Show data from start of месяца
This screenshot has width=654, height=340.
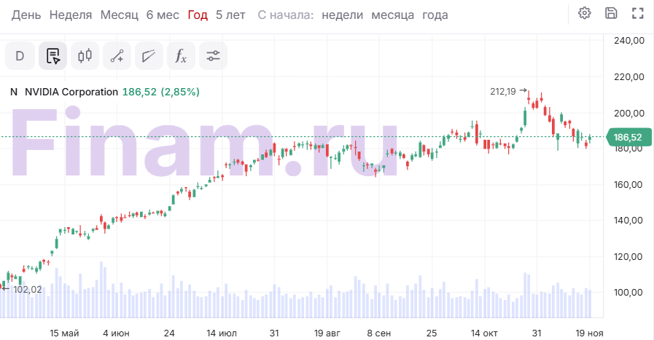coord(392,15)
